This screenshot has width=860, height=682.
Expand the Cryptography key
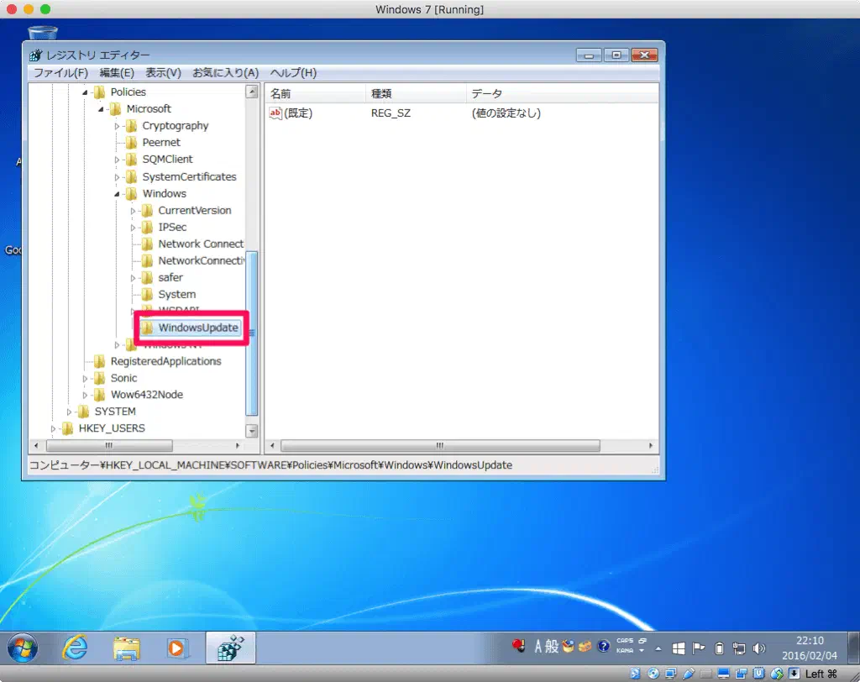click(x=118, y=126)
